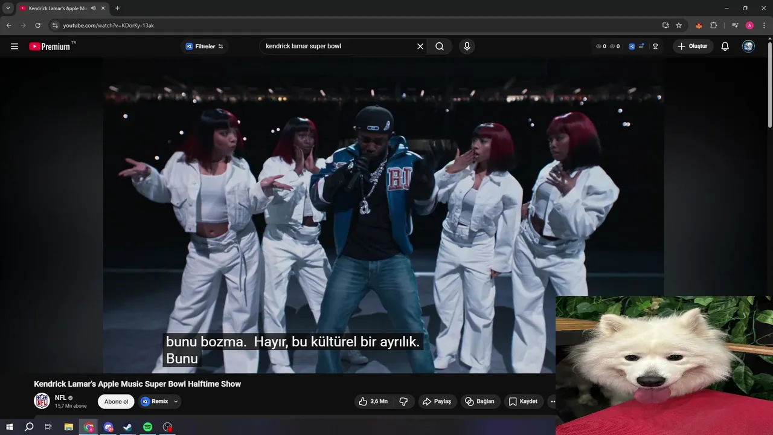Click the dog picture overlay
The width and height of the screenshot is (773, 435).
coord(664,366)
